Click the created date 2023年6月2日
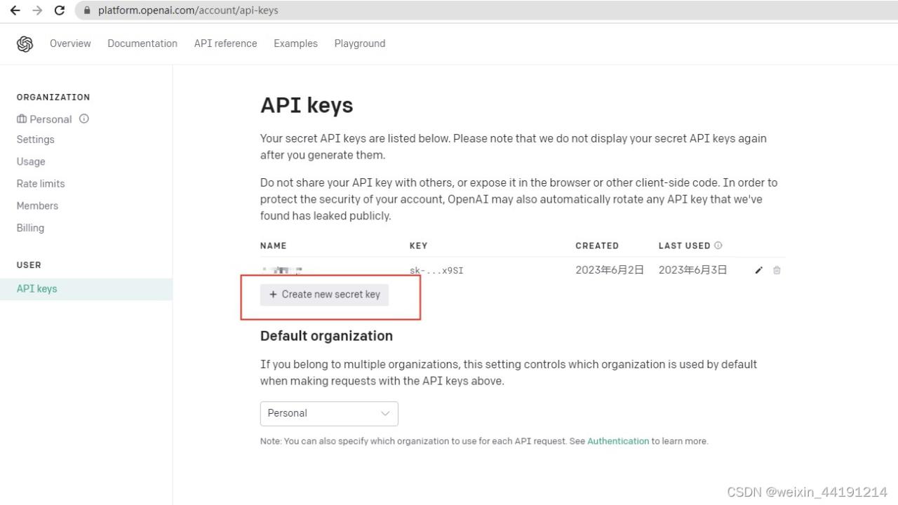The width and height of the screenshot is (898, 505). point(610,270)
